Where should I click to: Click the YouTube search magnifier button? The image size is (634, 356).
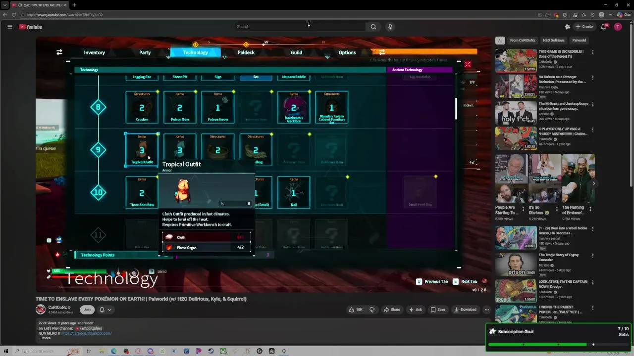click(x=373, y=27)
